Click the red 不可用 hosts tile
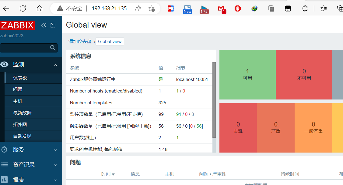The image size is (343, 185). point(304,75)
